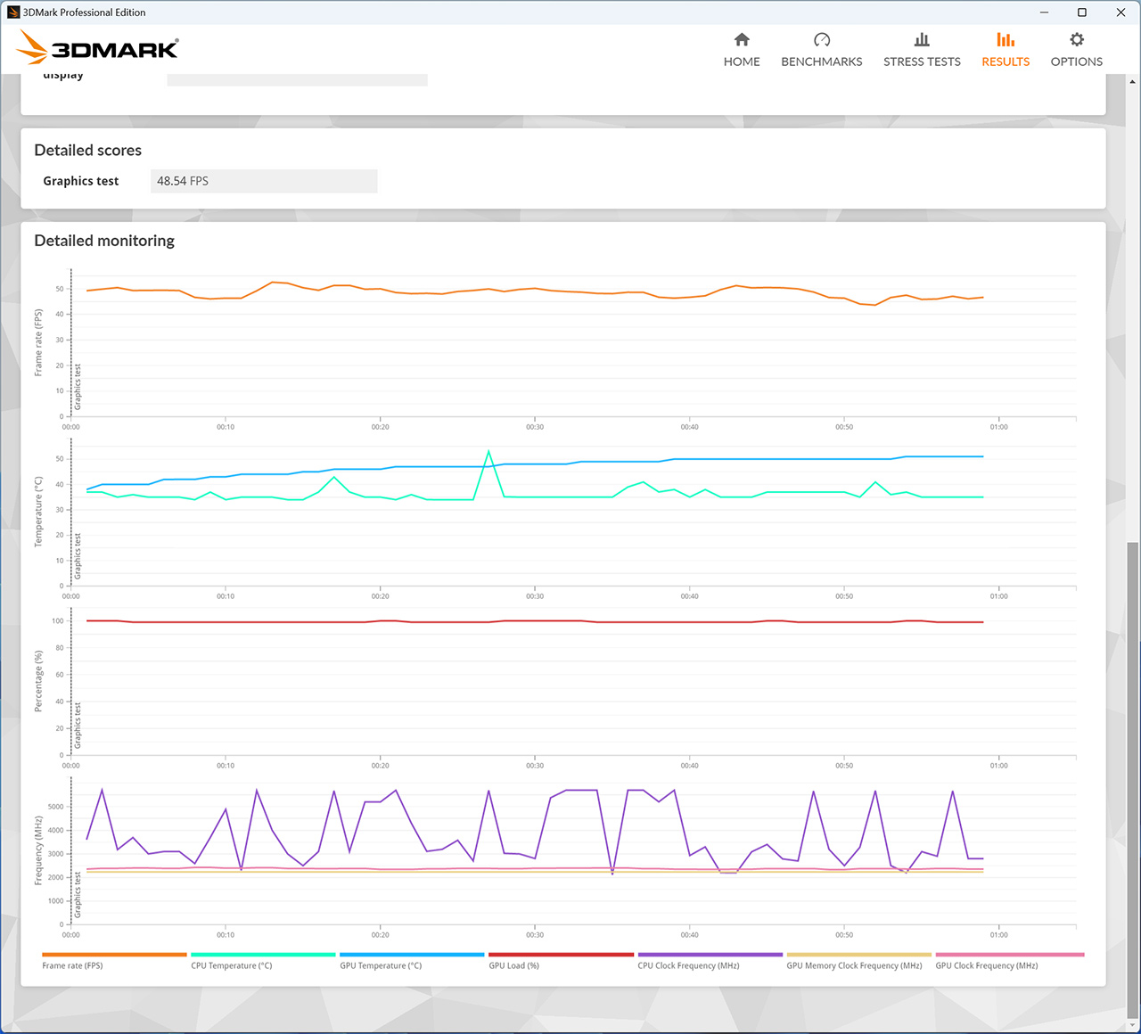Click the Graphics test score label
Viewport: 1141px width, 1034px height.
point(81,181)
